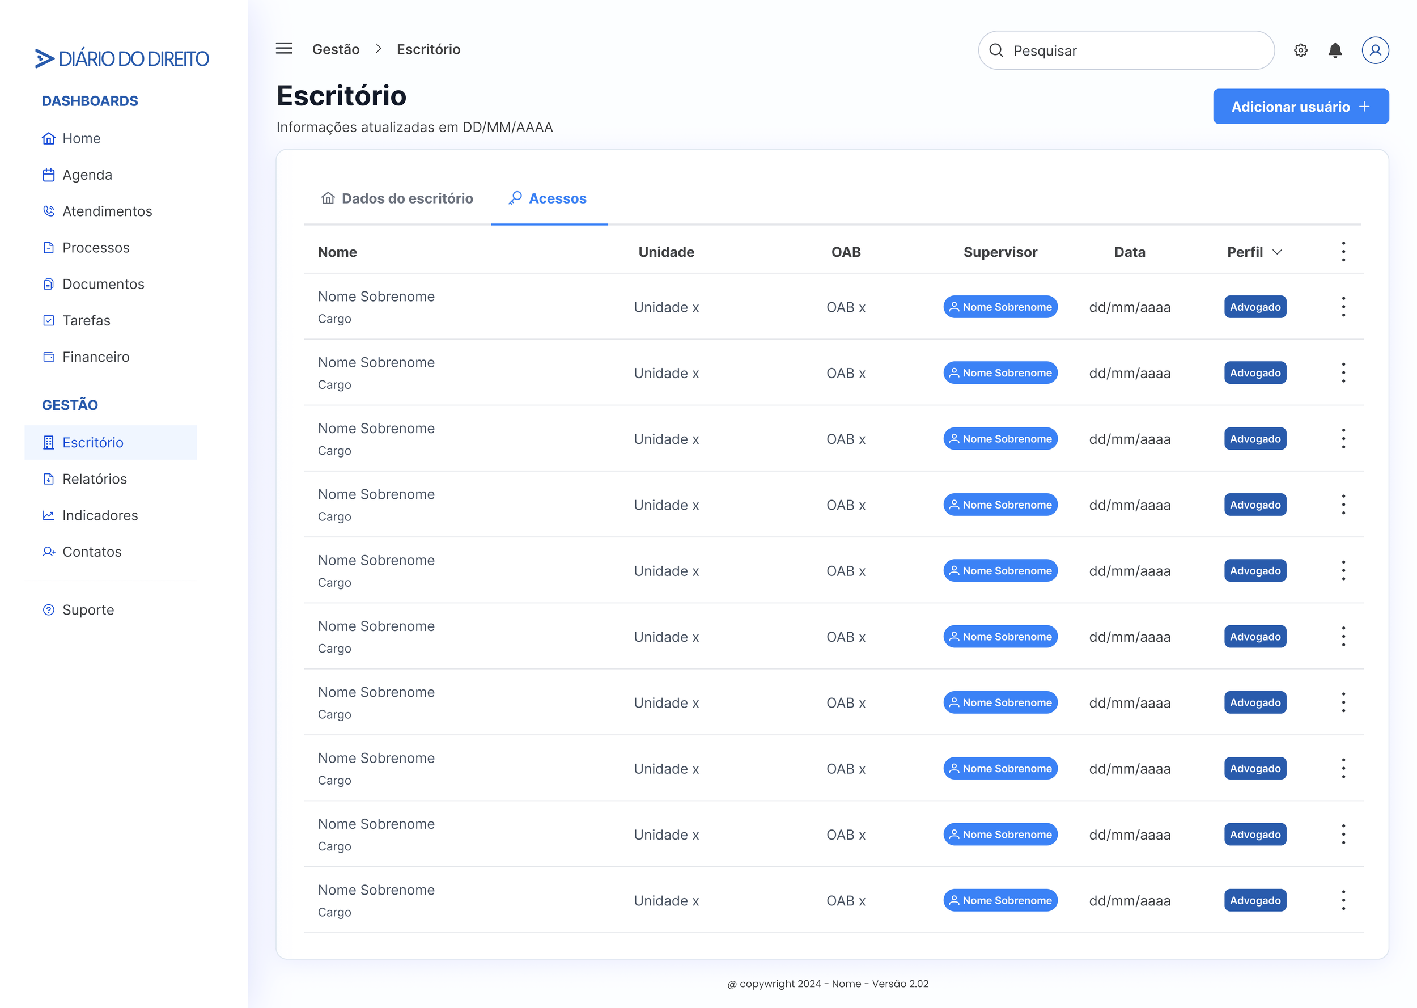Click the Indicadores chart icon

click(x=48, y=515)
